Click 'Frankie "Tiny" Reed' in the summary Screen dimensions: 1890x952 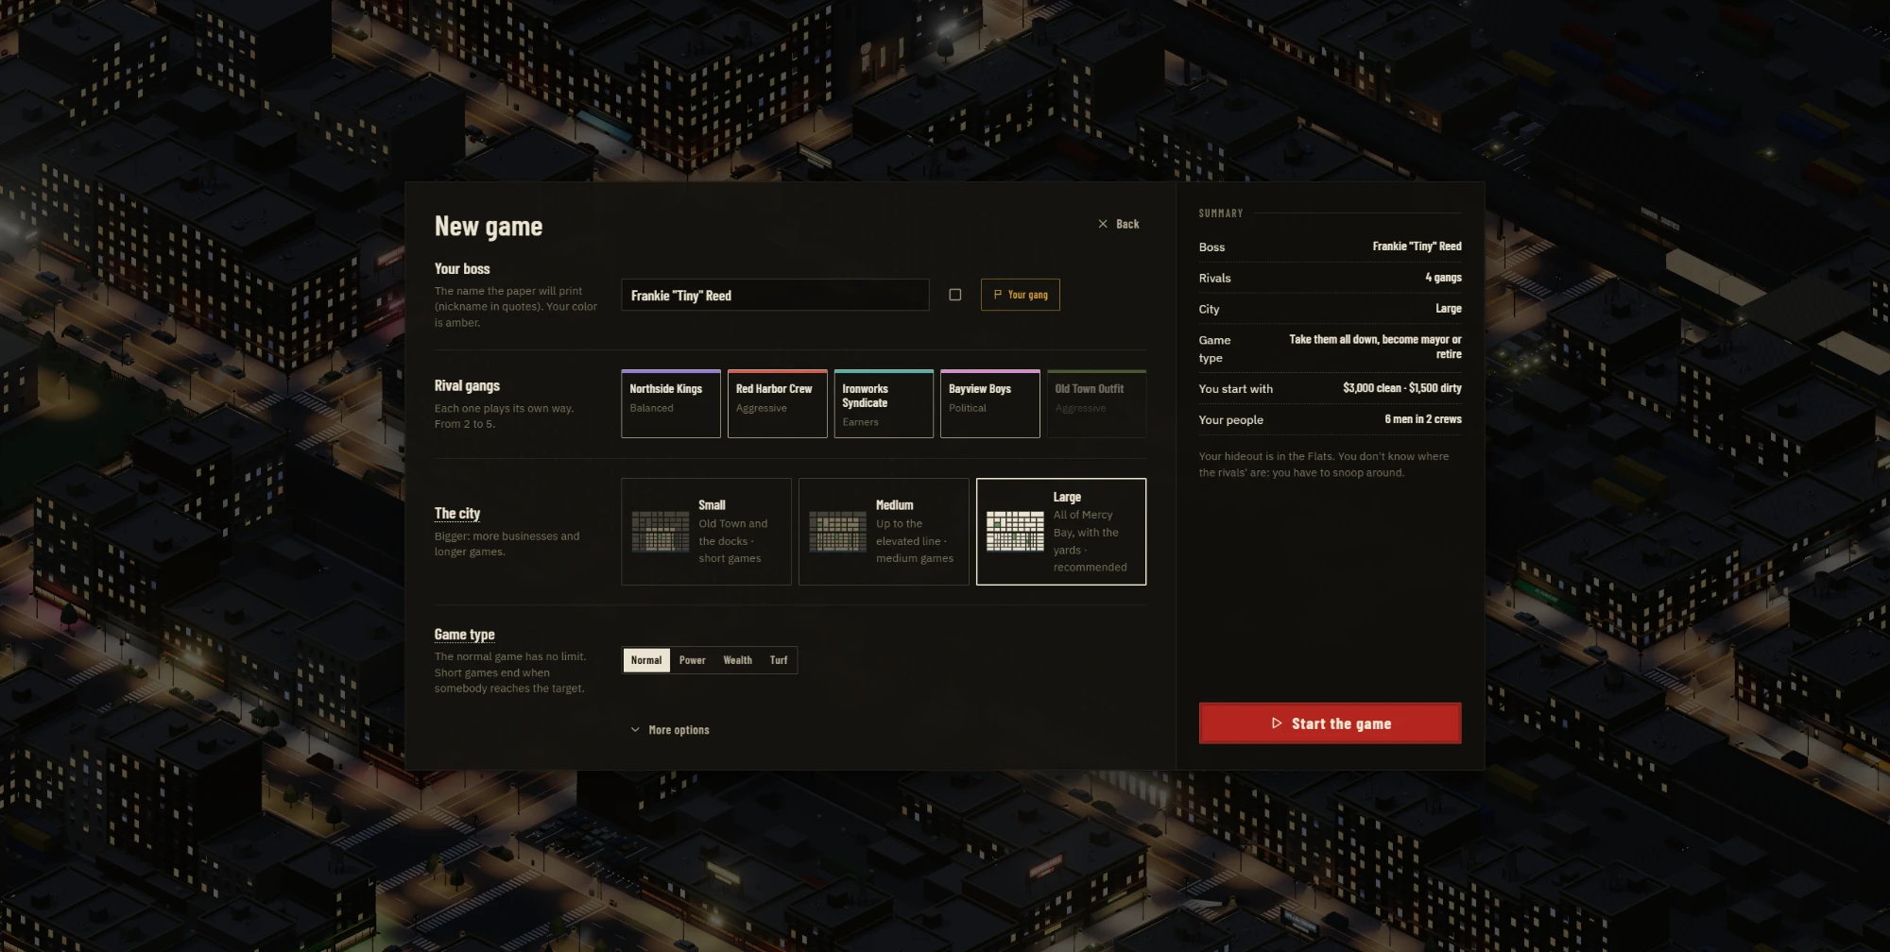click(x=1417, y=246)
